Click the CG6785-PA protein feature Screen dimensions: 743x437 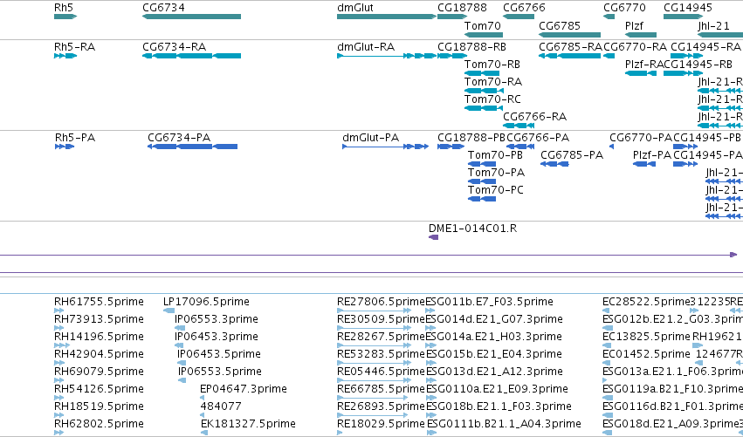pos(554,164)
